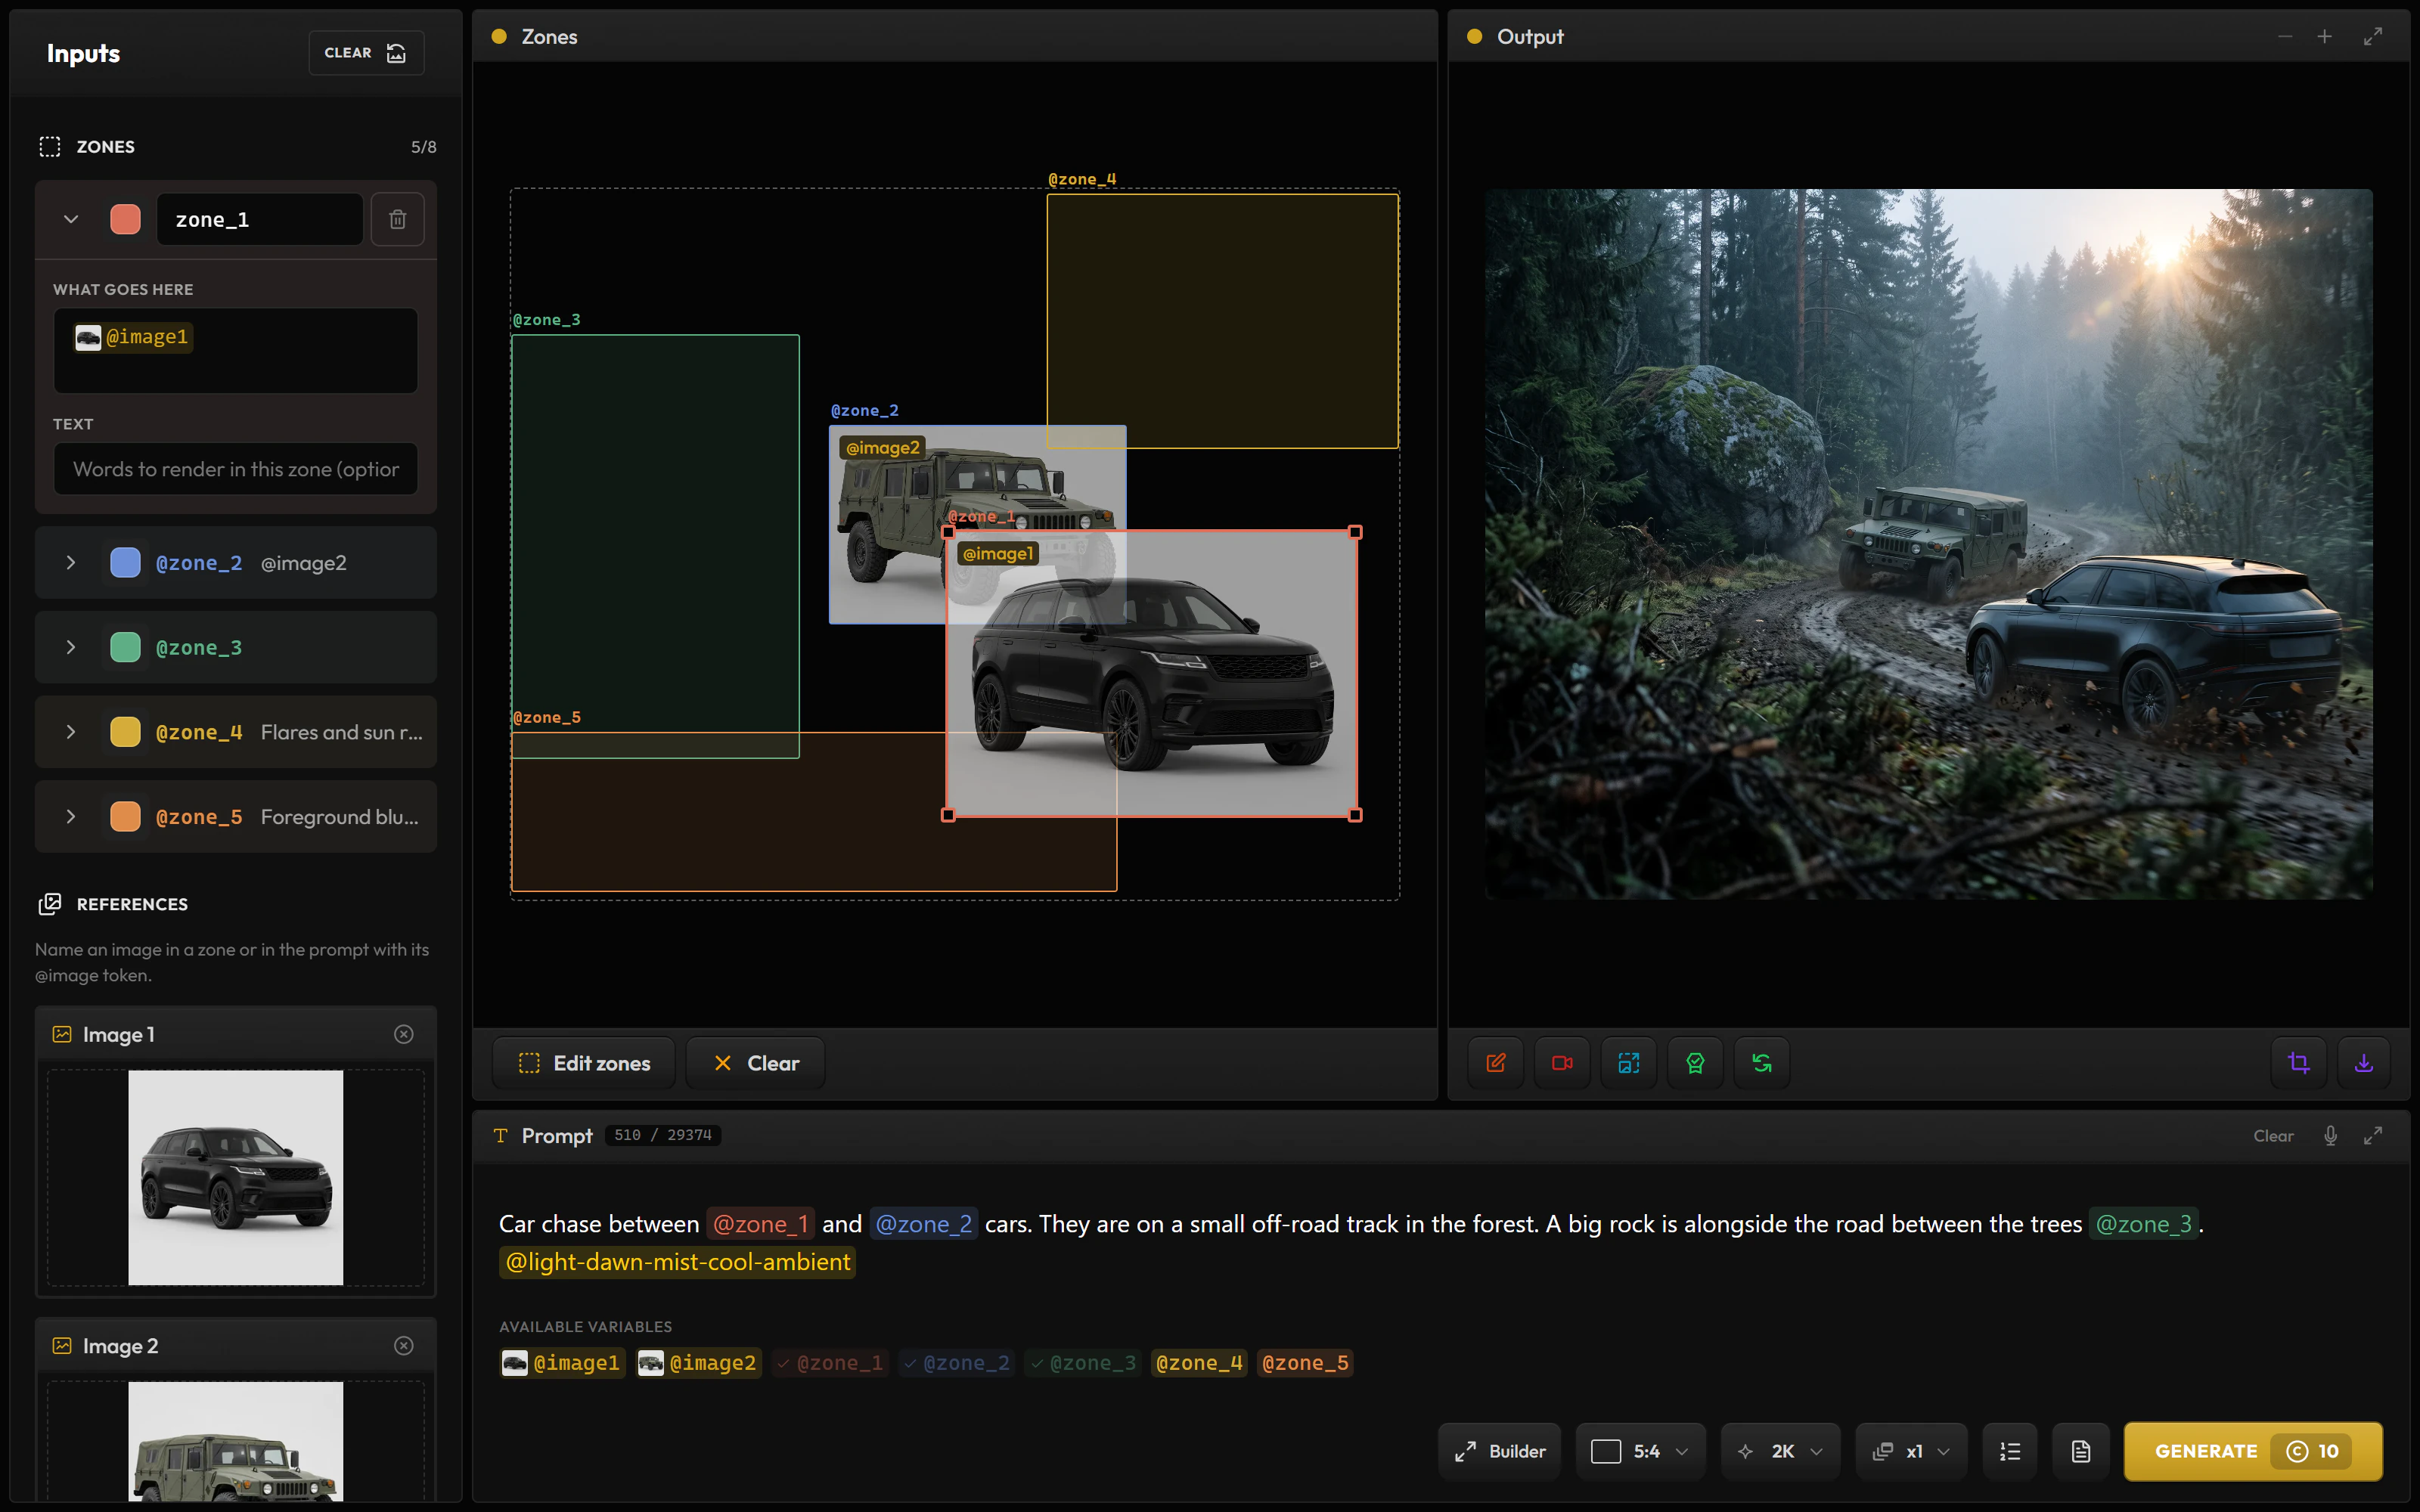Click the green refresh arrows icon under Output

(x=1762, y=1063)
